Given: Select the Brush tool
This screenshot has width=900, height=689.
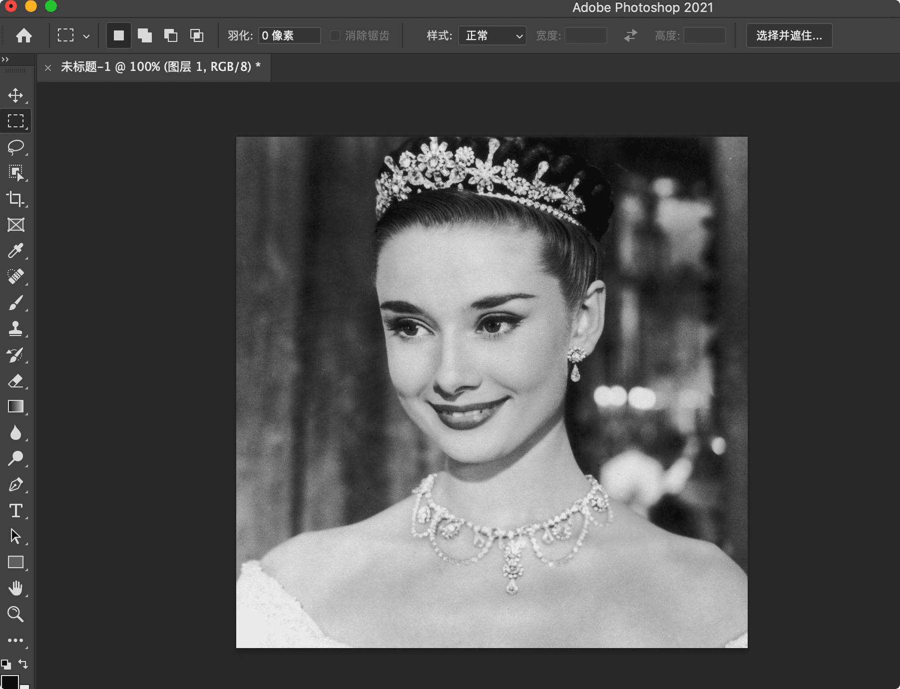Looking at the screenshot, I should pos(15,303).
